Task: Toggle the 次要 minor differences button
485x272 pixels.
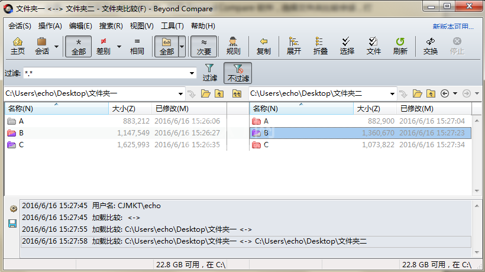Action: [203, 46]
